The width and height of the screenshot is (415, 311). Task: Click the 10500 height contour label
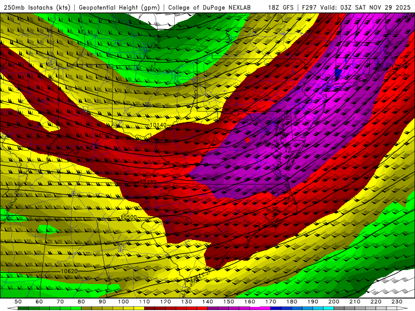click(x=128, y=217)
